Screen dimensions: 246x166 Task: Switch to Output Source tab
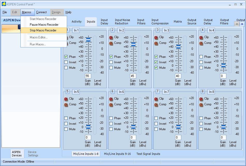click(x=192, y=22)
